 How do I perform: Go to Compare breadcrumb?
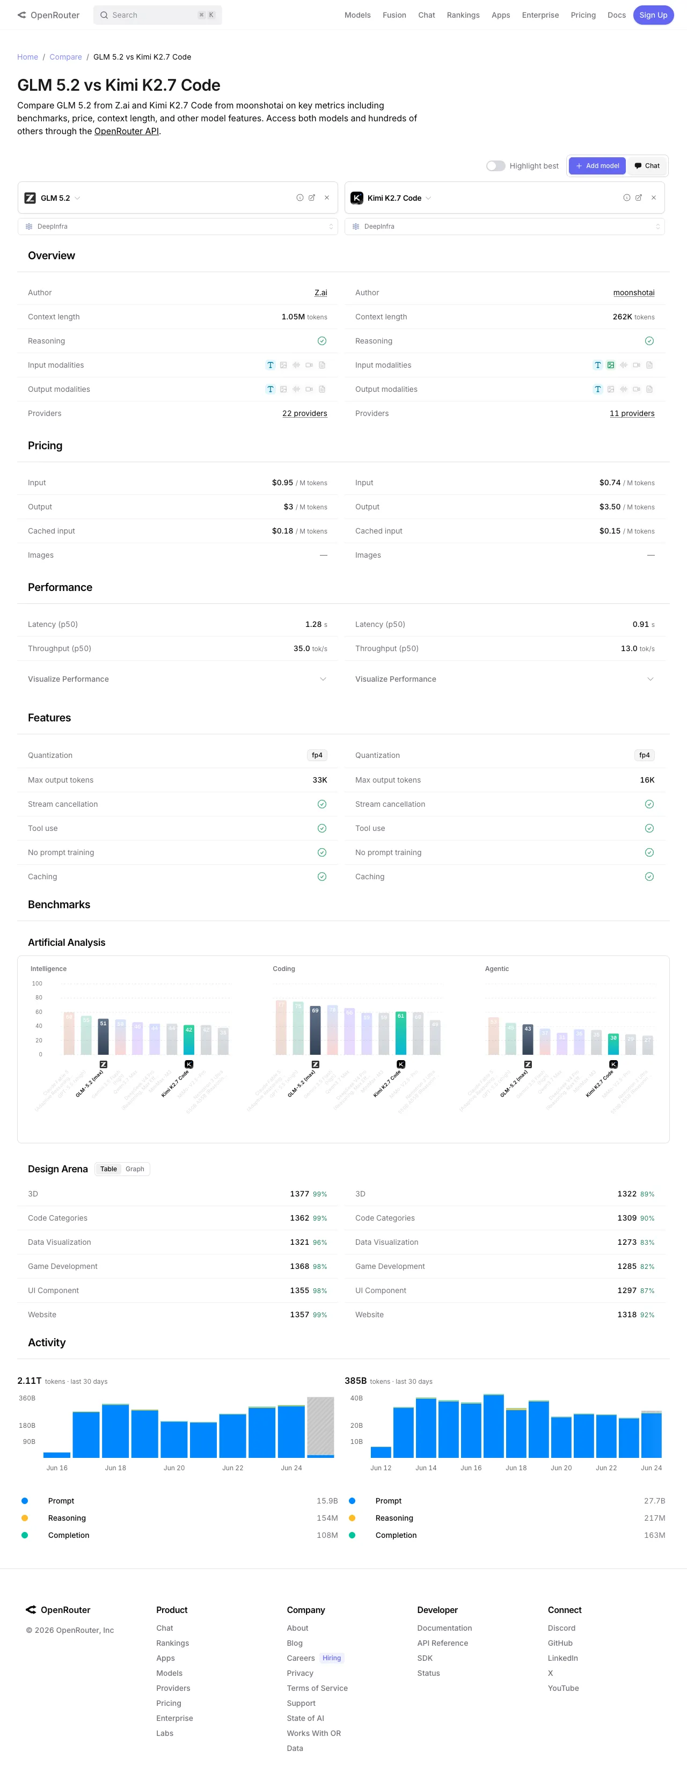(65, 57)
